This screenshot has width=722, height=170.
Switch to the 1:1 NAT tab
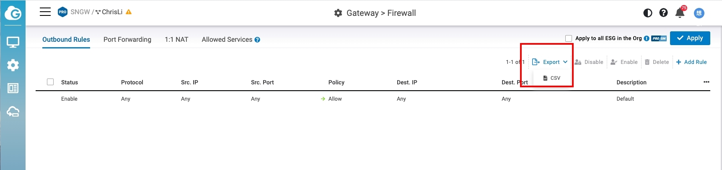(x=176, y=40)
